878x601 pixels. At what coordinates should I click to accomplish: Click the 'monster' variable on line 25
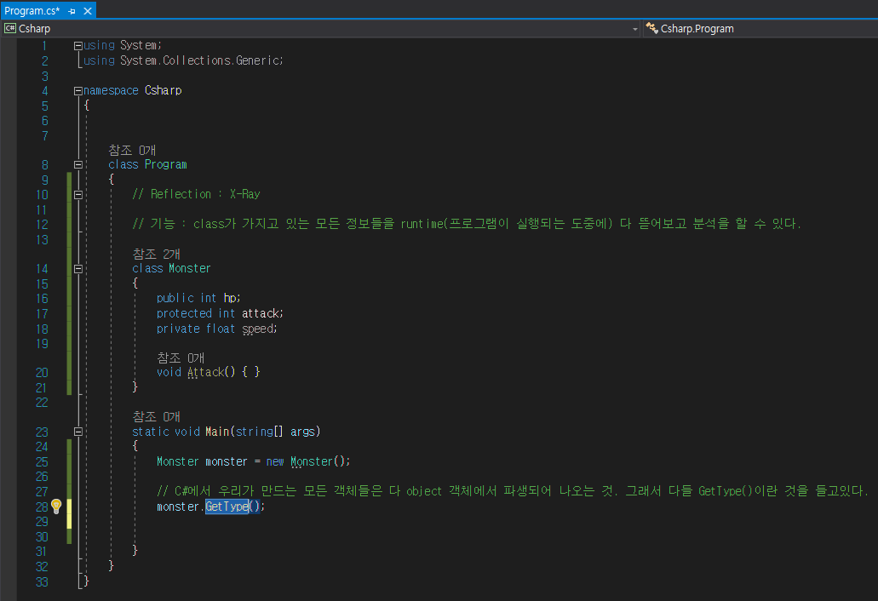click(227, 461)
